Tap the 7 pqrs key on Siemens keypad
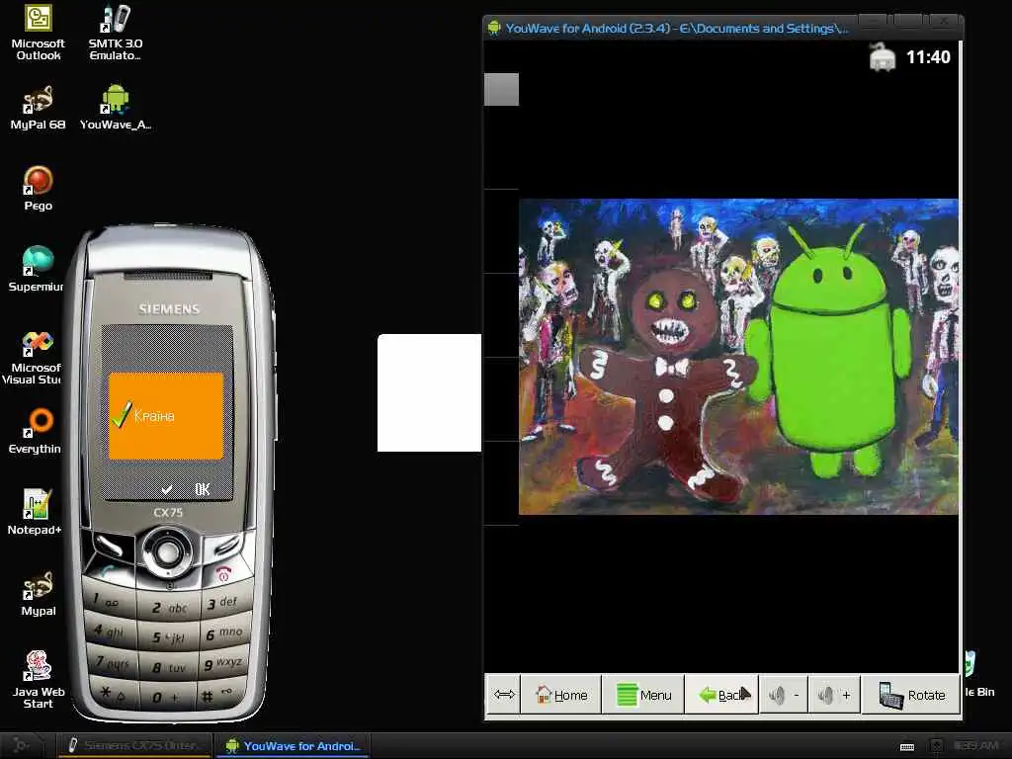 pos(113,662)
